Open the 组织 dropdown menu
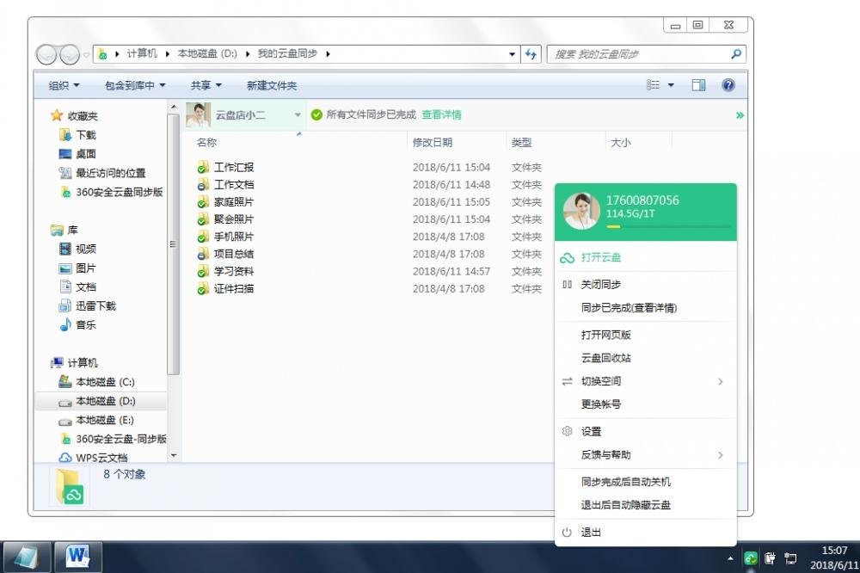 64,86
